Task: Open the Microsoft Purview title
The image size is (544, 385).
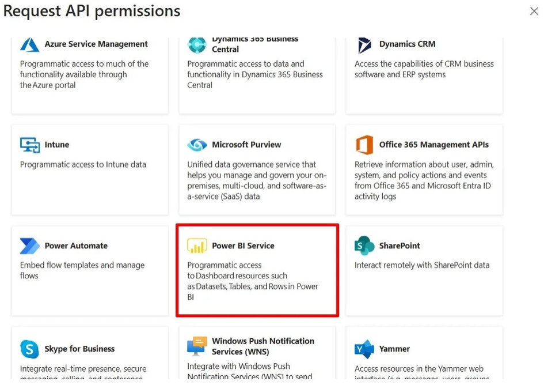Action: pyautogui.click(x=246, y=145)
